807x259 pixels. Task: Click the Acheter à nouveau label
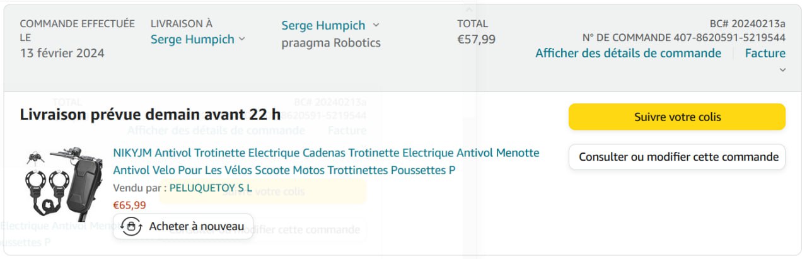pyautogui.click(x=196, y=226)
